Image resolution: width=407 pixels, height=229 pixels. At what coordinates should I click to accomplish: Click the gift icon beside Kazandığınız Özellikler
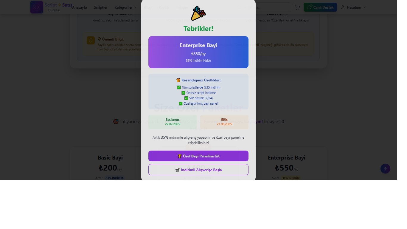[x=178, y=80]
